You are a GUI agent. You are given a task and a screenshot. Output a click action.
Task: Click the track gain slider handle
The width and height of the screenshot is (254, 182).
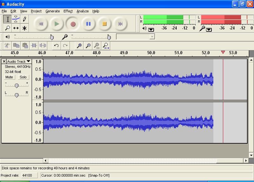pos(17,86)
